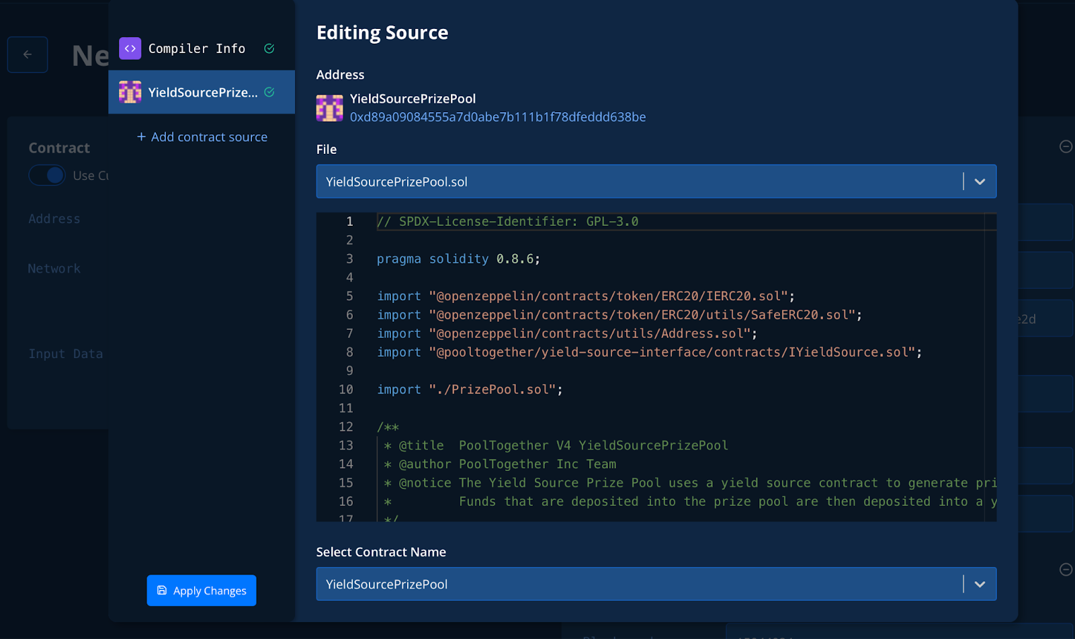Open the 0xd89a09... contract address link
The width and height of the screenshot is (1075, 639).
click(x=497, y=117)
